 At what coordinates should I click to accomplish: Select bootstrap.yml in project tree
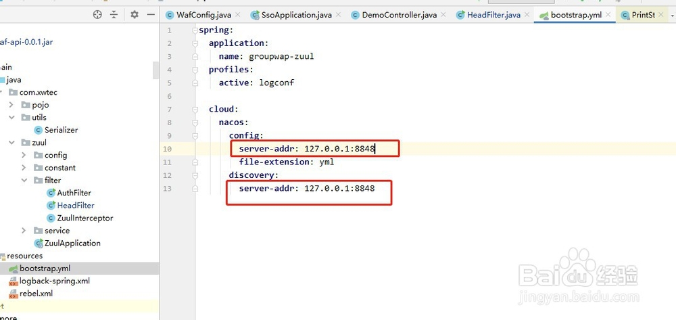(x=45, y=269)
